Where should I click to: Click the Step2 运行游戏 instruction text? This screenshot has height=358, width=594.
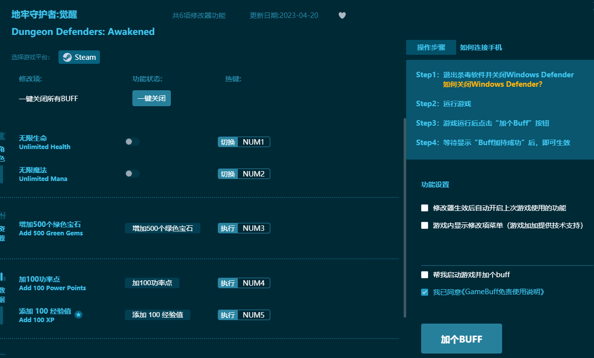point(444,104)
